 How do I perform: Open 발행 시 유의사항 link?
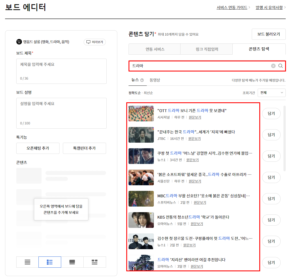269,8
